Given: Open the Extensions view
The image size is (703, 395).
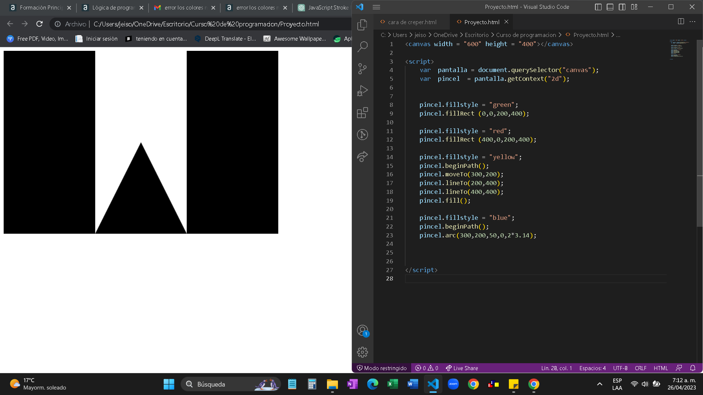Looking at the screenshot, I should [362, 113].
